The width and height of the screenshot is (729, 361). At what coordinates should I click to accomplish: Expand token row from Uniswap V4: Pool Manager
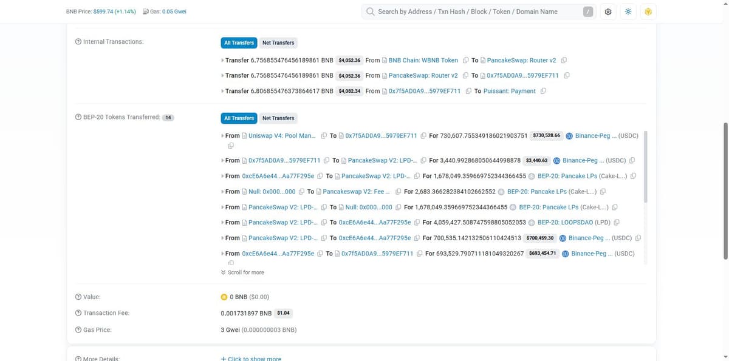pos(222,136)
